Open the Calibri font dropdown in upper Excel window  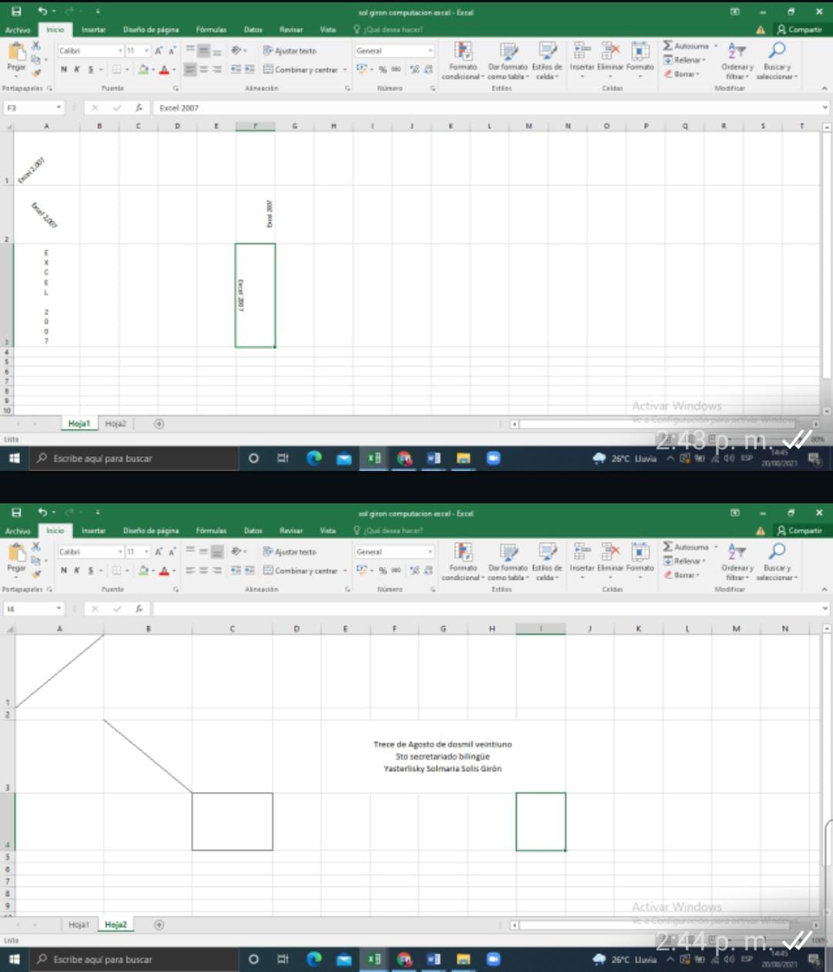pos(120,51)
